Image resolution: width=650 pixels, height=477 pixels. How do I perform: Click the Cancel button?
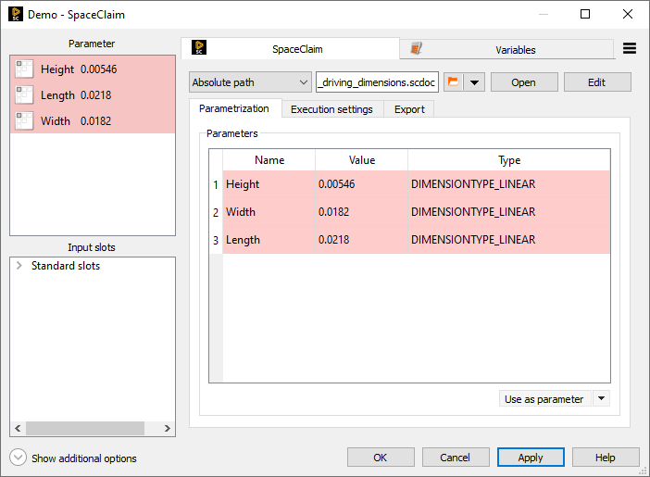tap(456, 458)
